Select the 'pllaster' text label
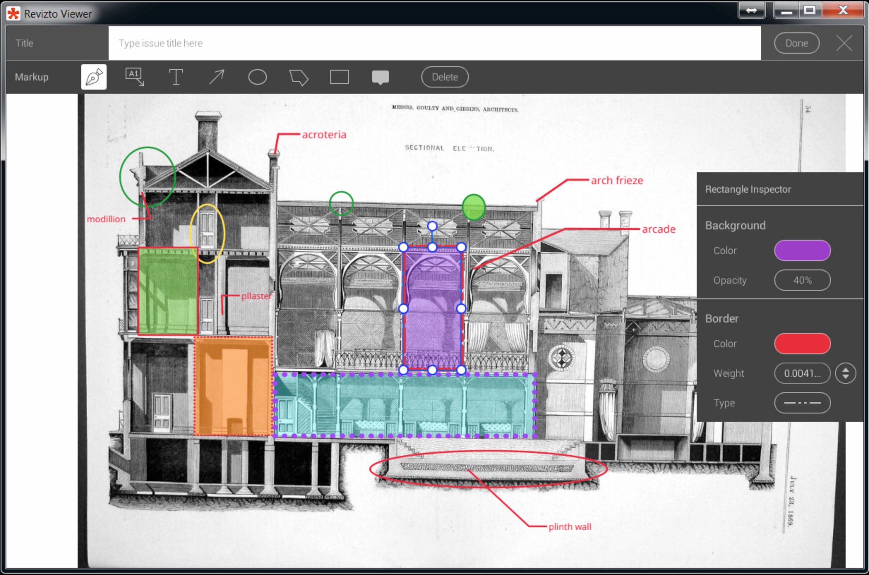Screen dimensions: 869x575 pos(256,296)
